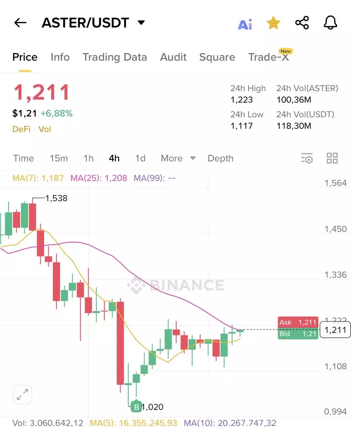
Task: Switch chart to 1h interval
Action: coord(89,158)
